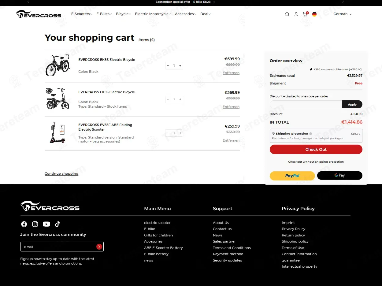Click the German flag icon
The width and height of the screenshot is (382, 286).
click(314, 14)
